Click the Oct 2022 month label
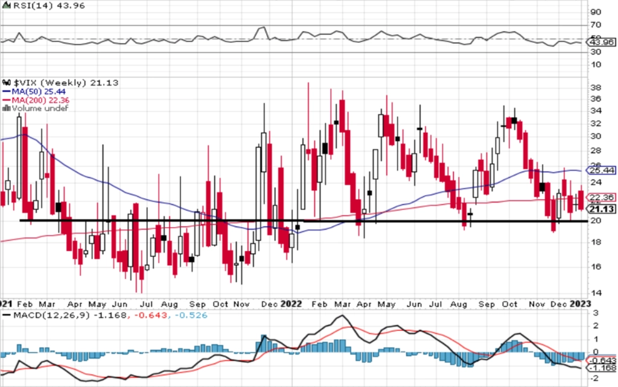This screenshot has height=387, width=618. point(509,304)
